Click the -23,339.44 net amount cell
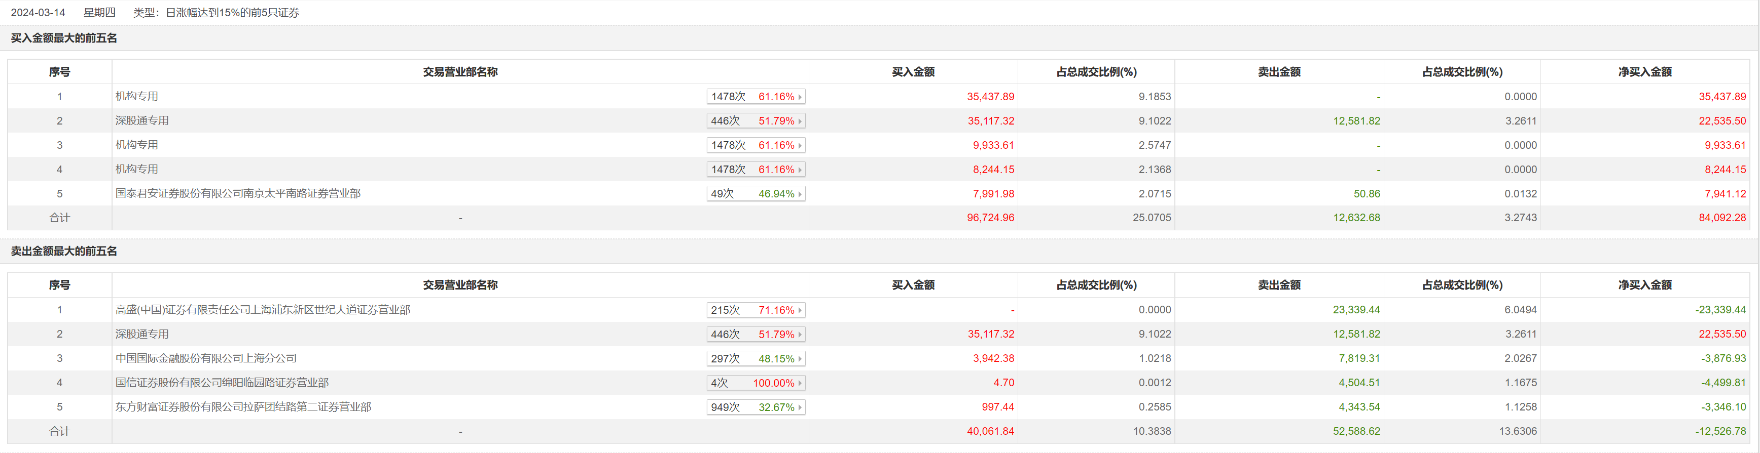The width and height of the screenshot is (1760, 453). pos(1720,310)
